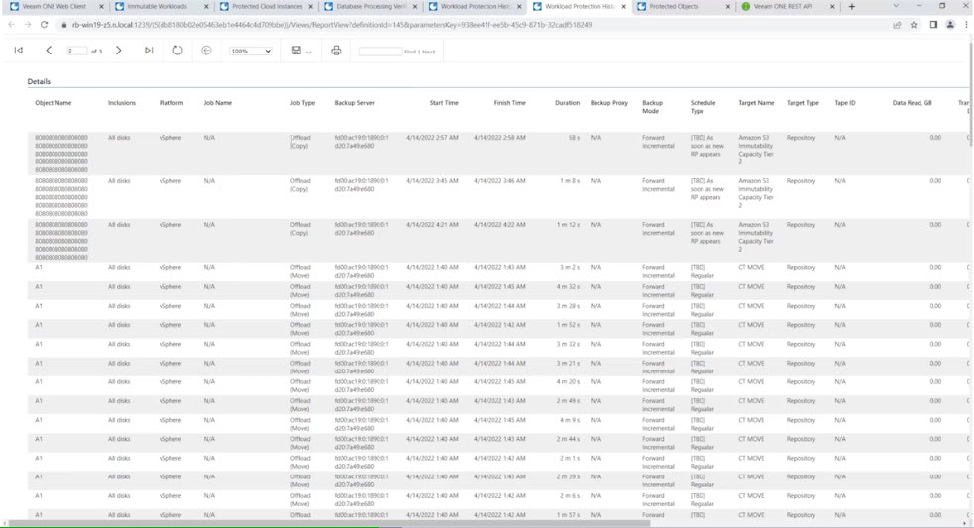Click the Next search result link

point(429,52)
